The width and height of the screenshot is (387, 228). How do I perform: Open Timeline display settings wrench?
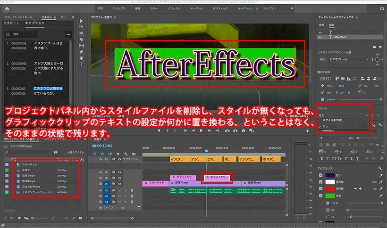pos(126,154)
